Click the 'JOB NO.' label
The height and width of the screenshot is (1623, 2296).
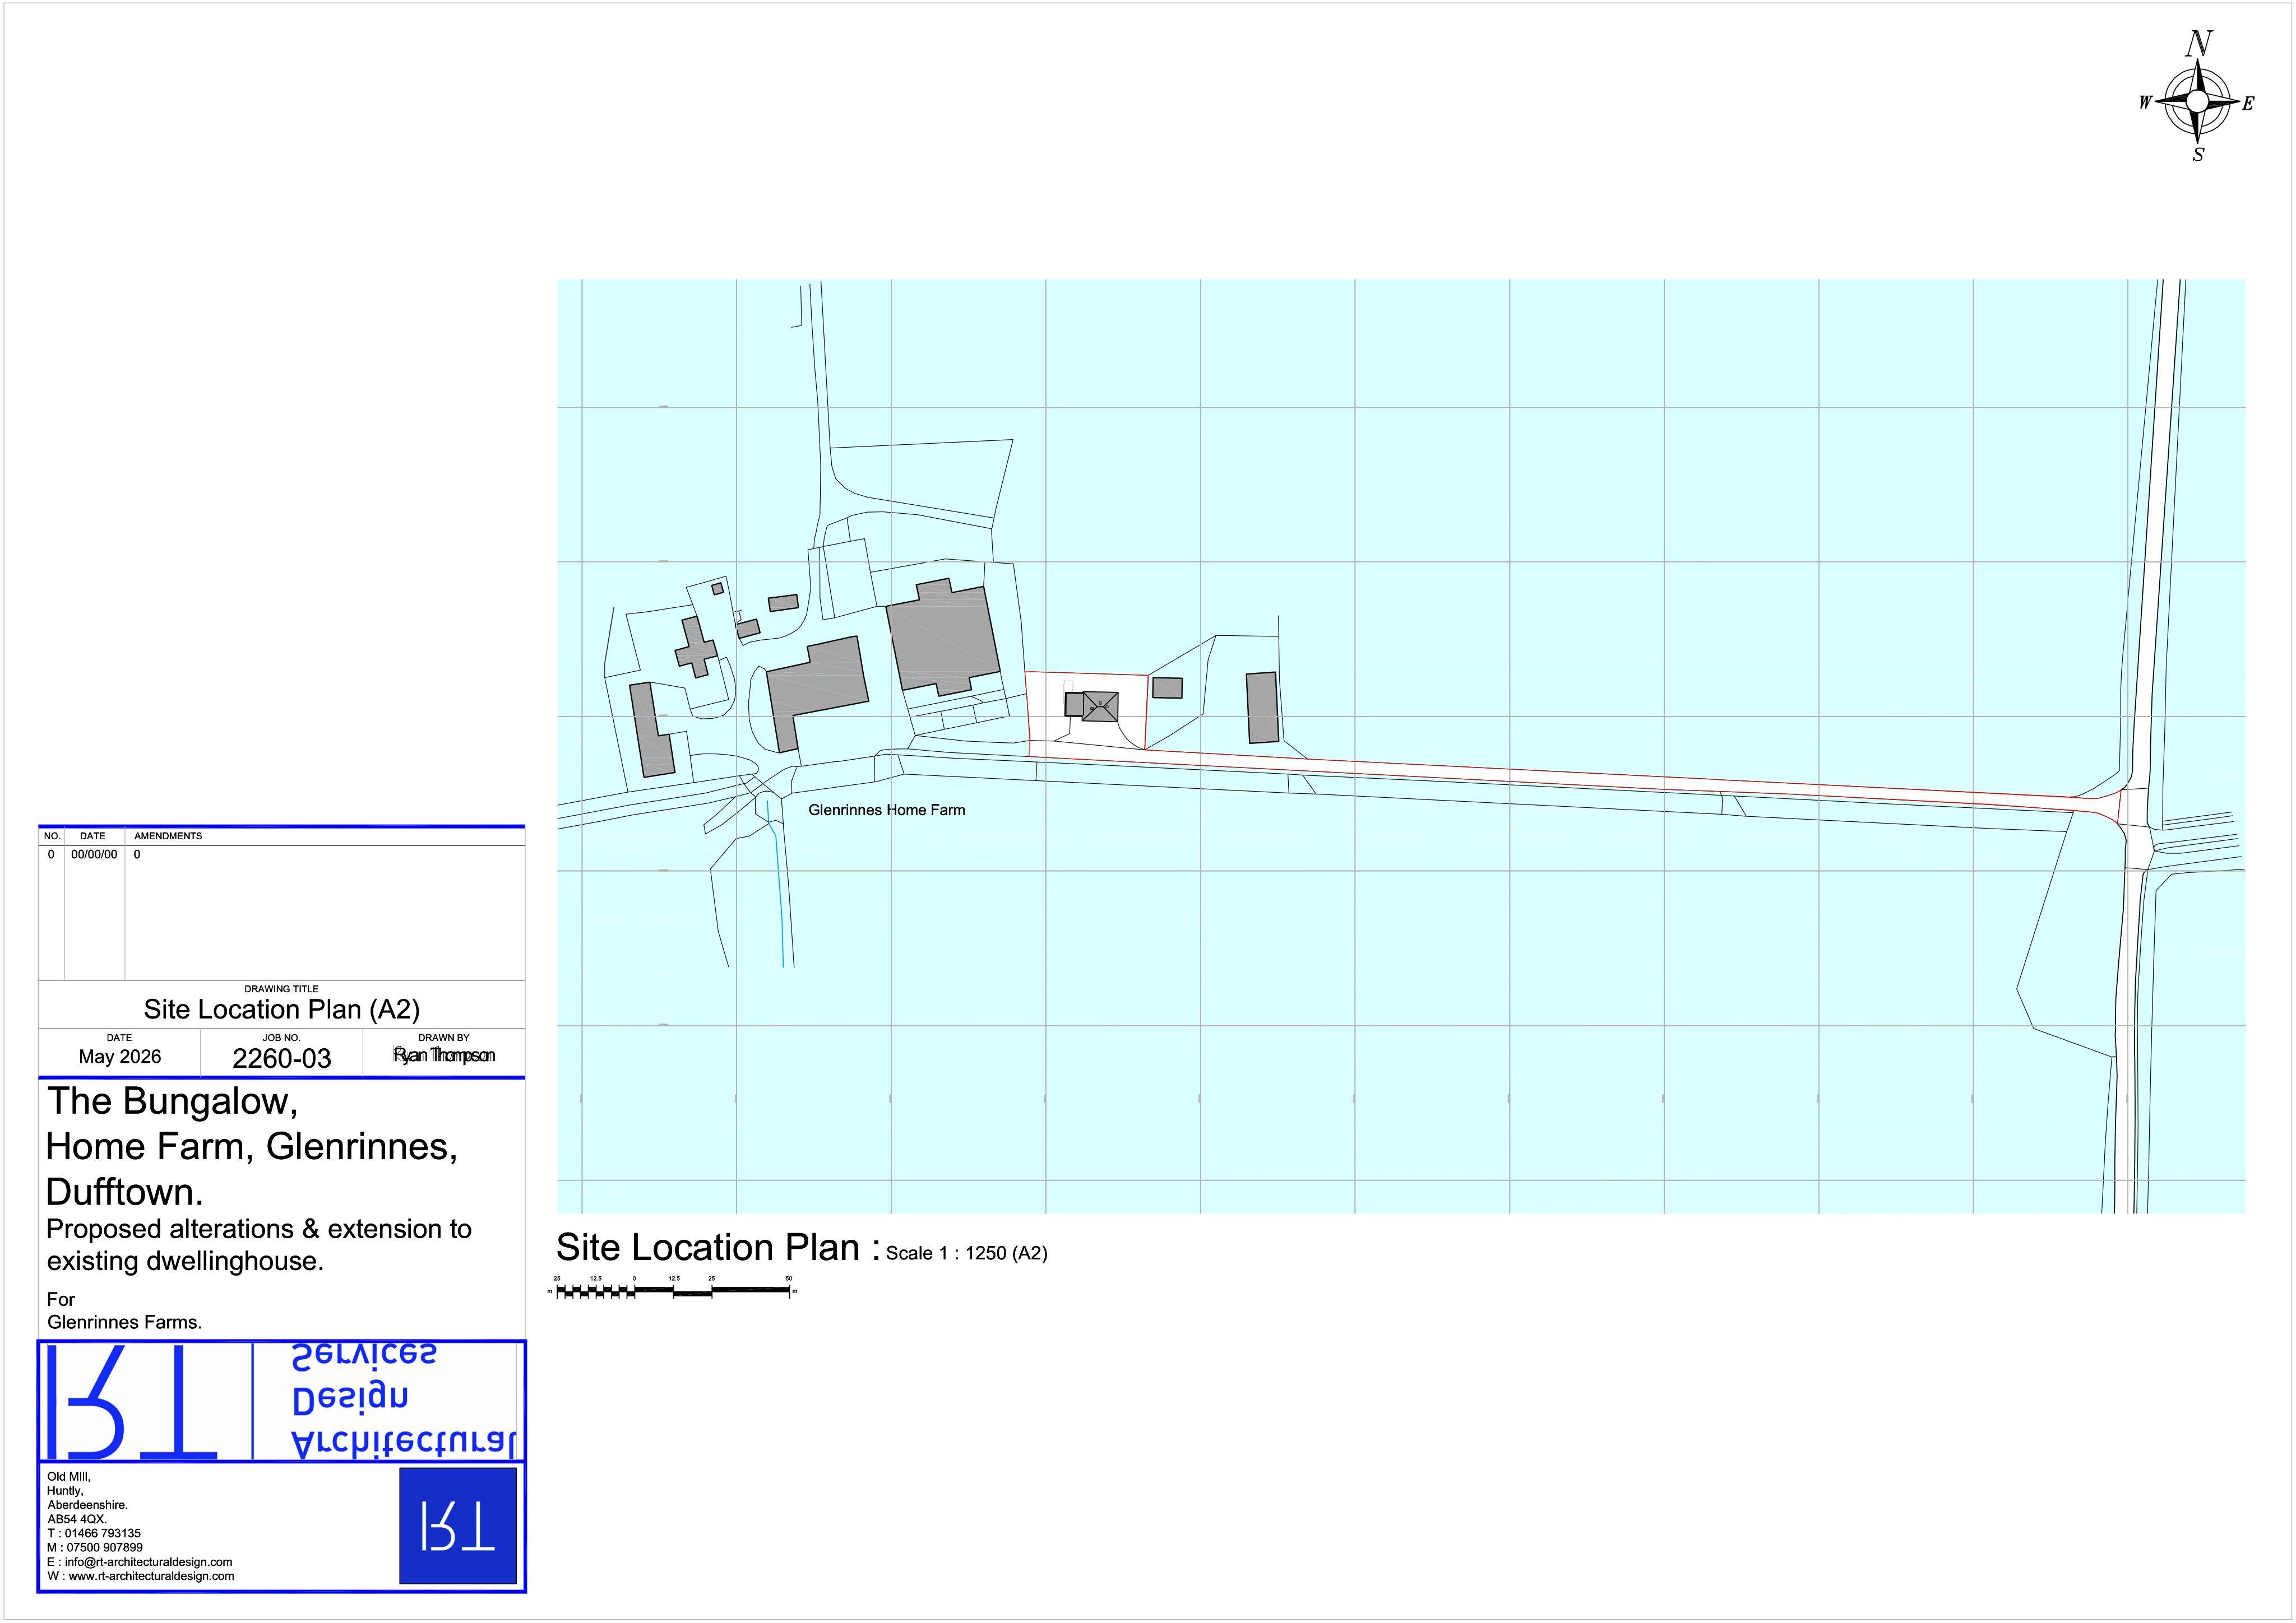281,1038
